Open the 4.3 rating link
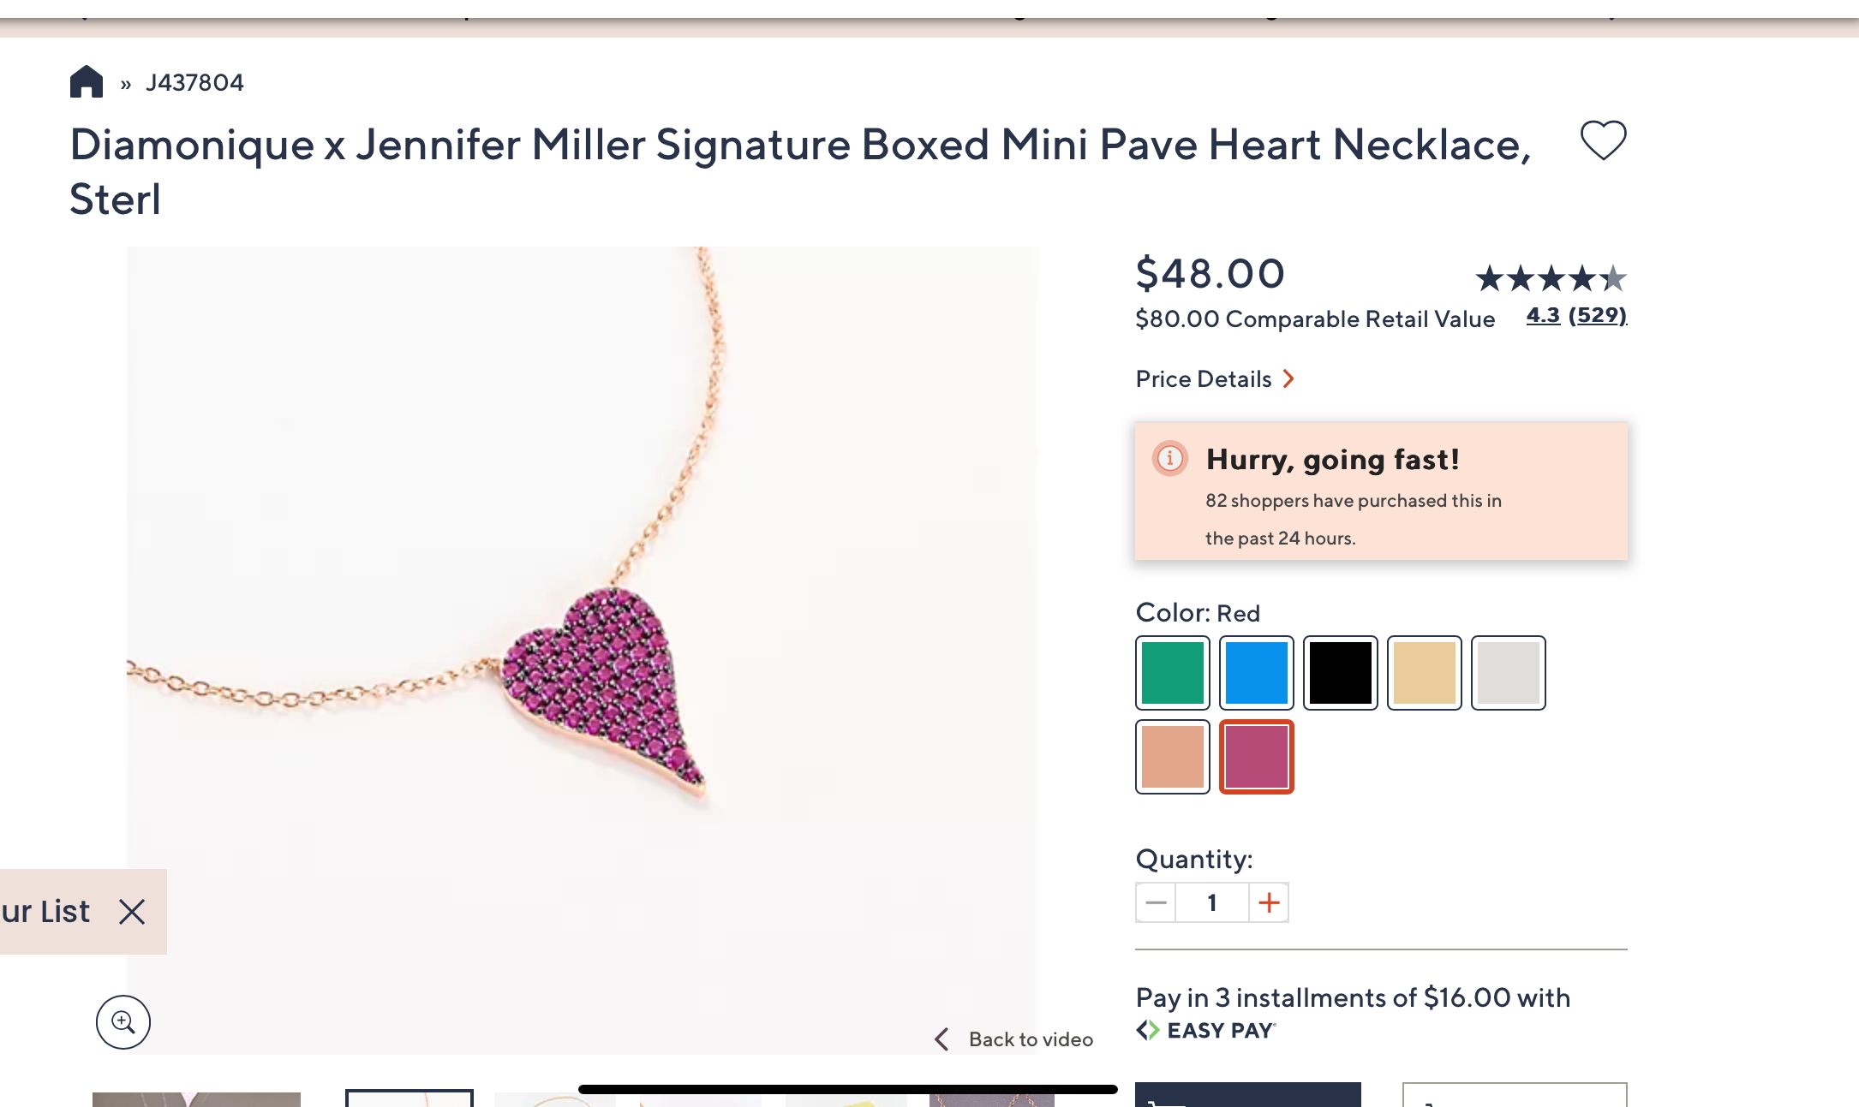This screenshot has height=1107, width=1859. (x=1543, y=315)
